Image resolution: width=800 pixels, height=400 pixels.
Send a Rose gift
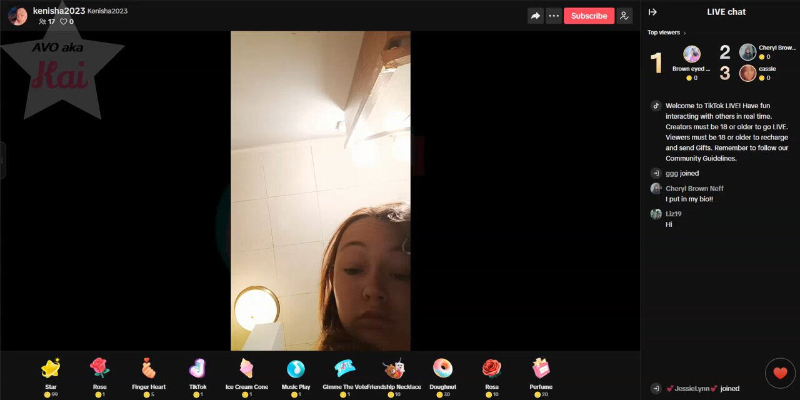click(100, 377)
